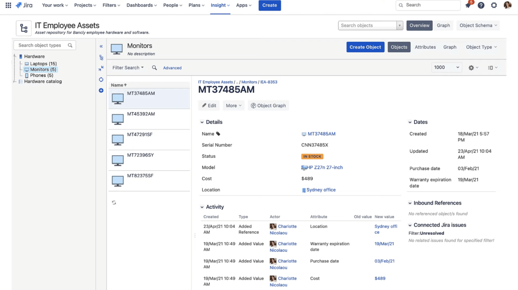The image size is (518, 290).
Task: Open the object schema tree view icon
Action: pyautogui.click(x=101, y=57)
